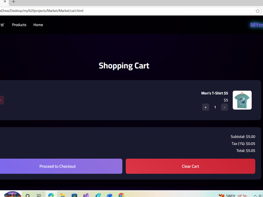
Task: Decrease Men's T-Shirt quantity with minus
Action: (x=224, y=107)
